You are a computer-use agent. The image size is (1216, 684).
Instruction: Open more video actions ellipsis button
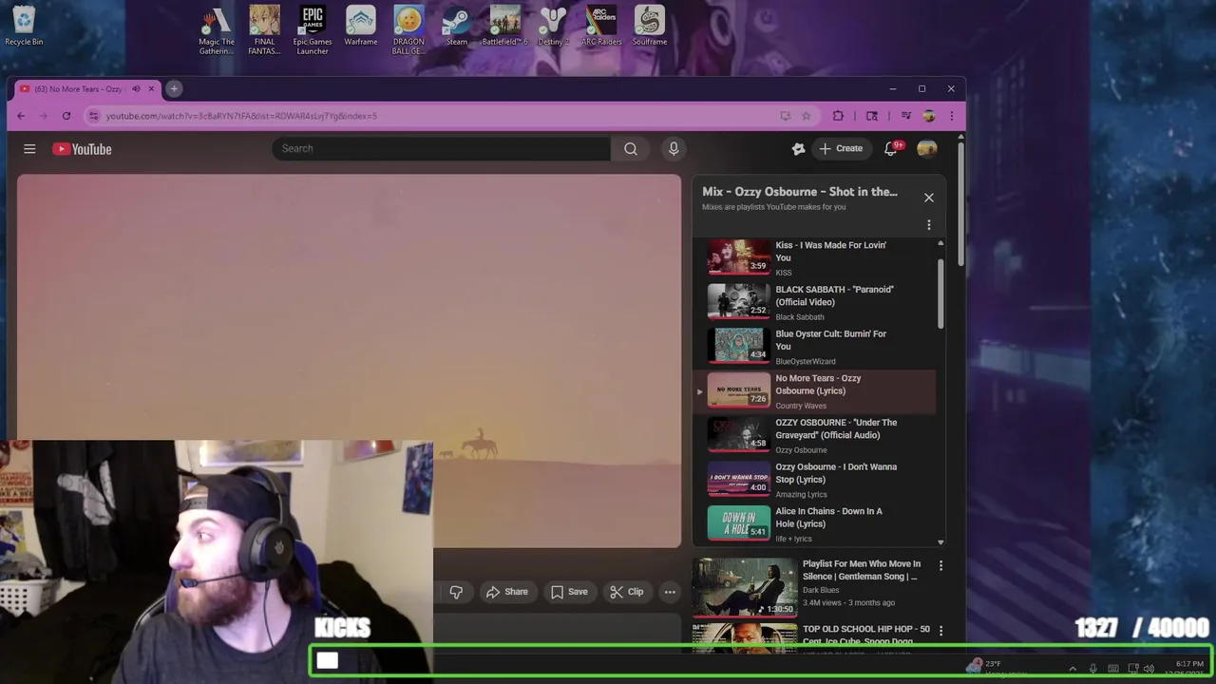pyautogui.click(x=670, y=592)
